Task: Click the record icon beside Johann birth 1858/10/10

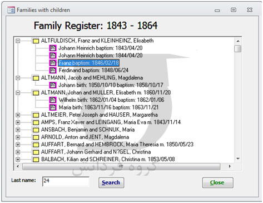Action: pos(53,85)
